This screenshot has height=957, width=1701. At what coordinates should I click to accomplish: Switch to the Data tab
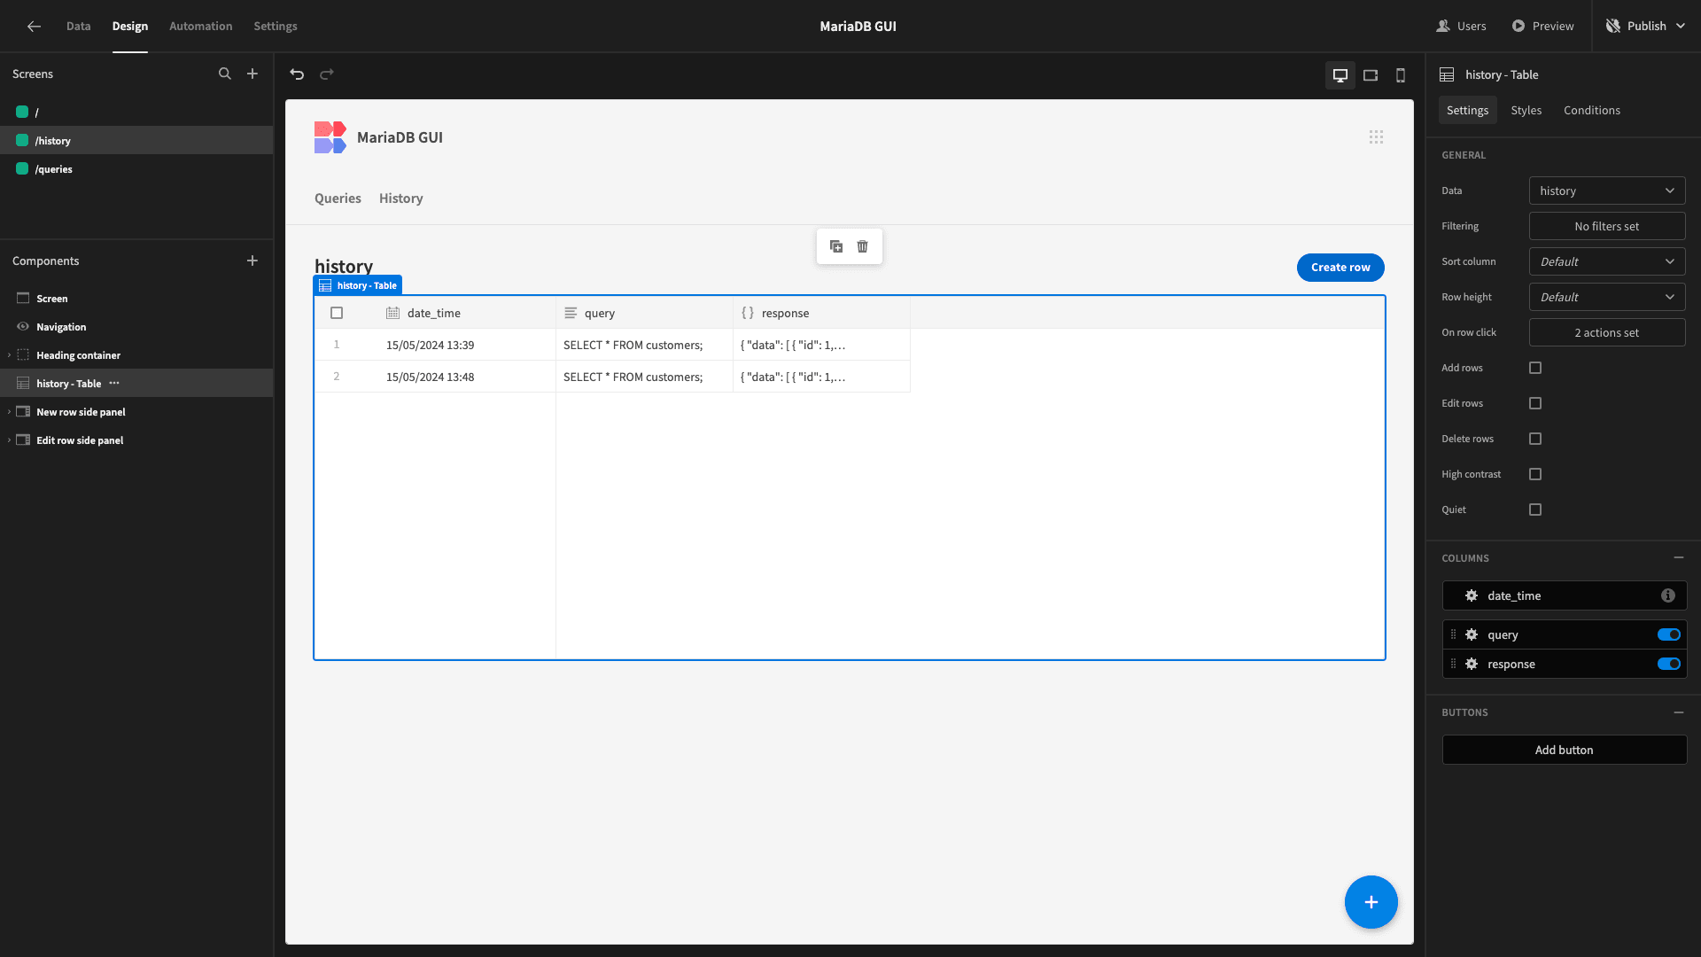pos(78,27)
